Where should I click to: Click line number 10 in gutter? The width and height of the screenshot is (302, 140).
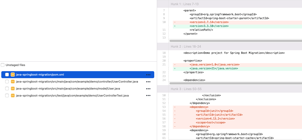pyautogui.click(x=164, y=22)
